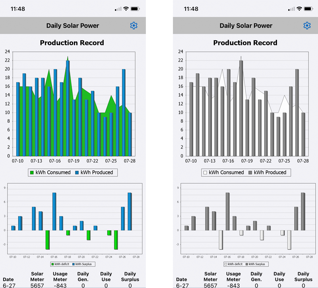Select the Daily Solar Power title bar

[x=72, y=25]
